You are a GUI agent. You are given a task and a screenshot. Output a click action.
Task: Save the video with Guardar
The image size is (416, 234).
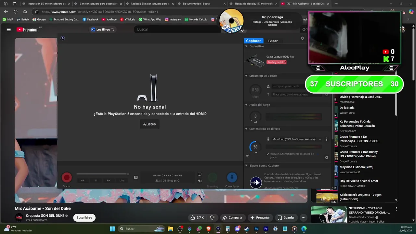(286, 217)
